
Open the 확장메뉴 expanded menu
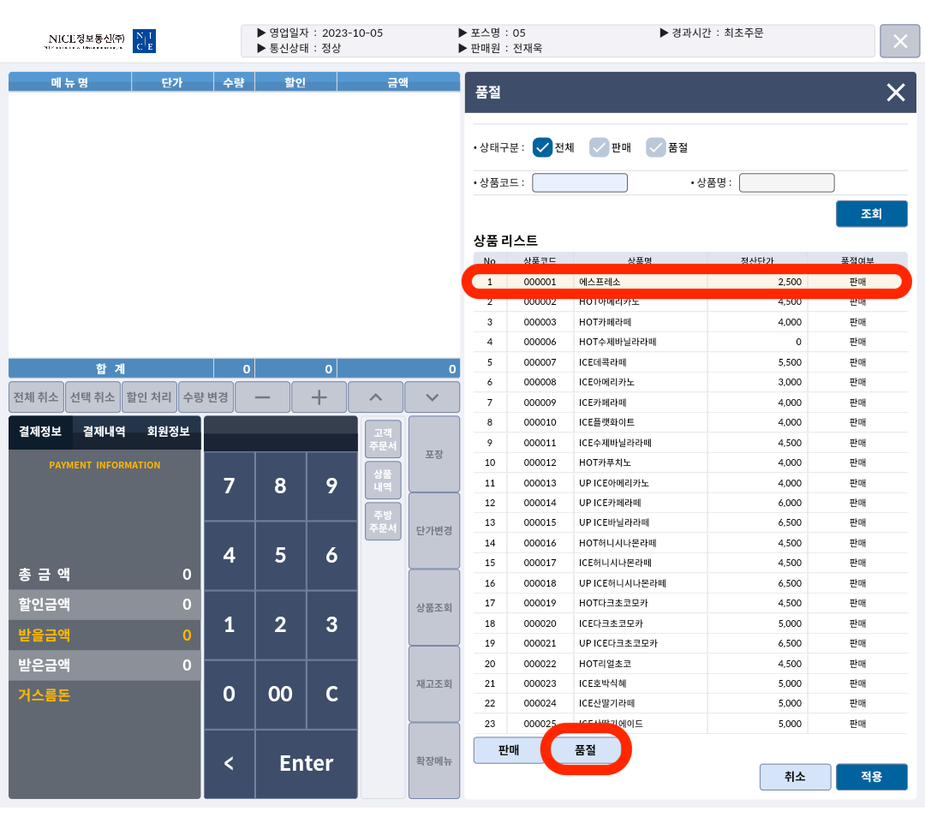(434, 760)
